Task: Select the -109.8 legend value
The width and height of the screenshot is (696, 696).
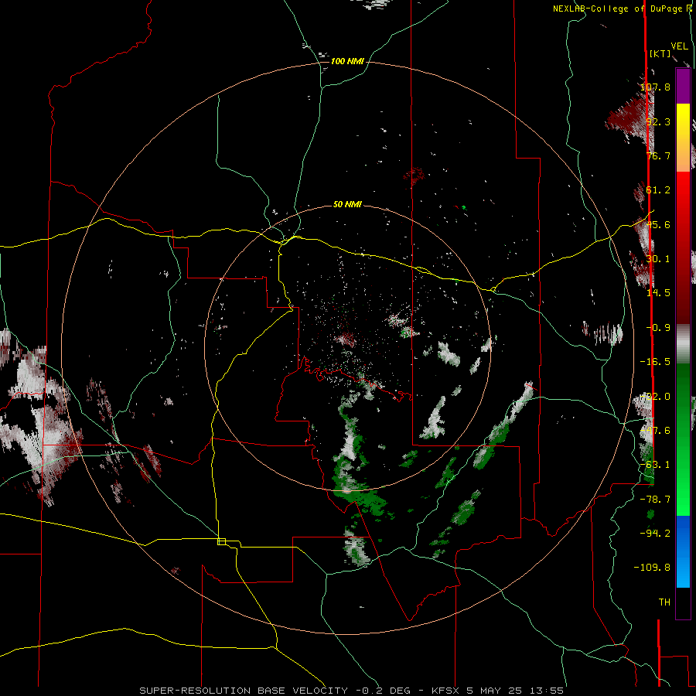Action: tap(652, 568)
